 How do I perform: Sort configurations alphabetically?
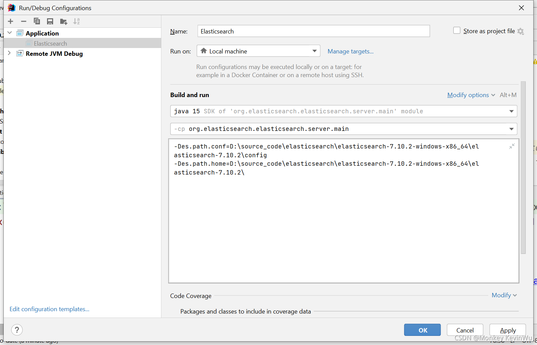pos(76,21)
